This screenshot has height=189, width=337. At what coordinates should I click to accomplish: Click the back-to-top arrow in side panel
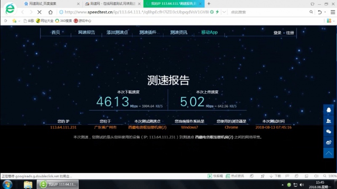[x=329, y=153]
